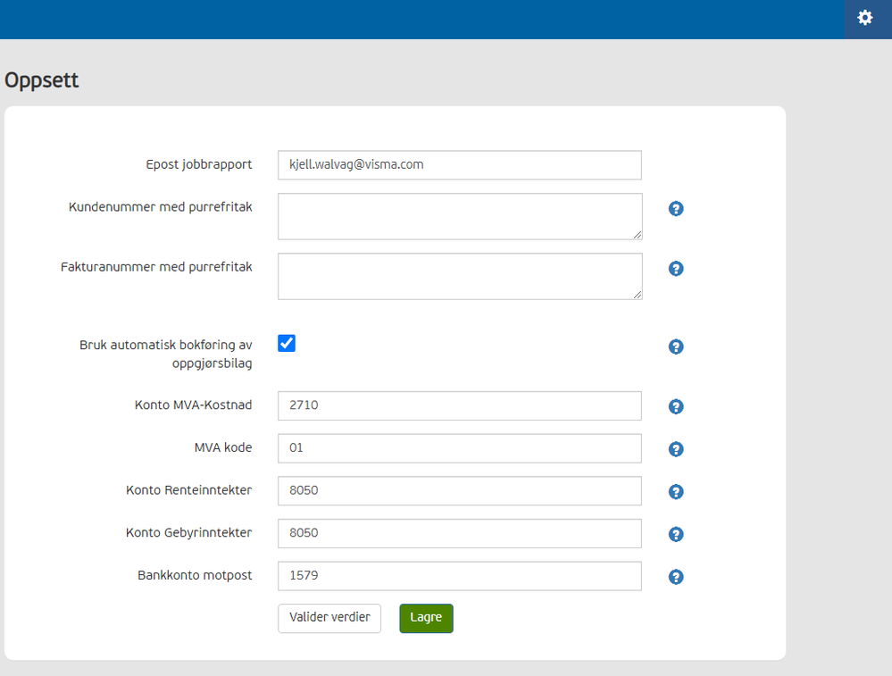Show help for Konto Gebyrinntekter
This screenshot has height=676, width=892.
[676, 534]
